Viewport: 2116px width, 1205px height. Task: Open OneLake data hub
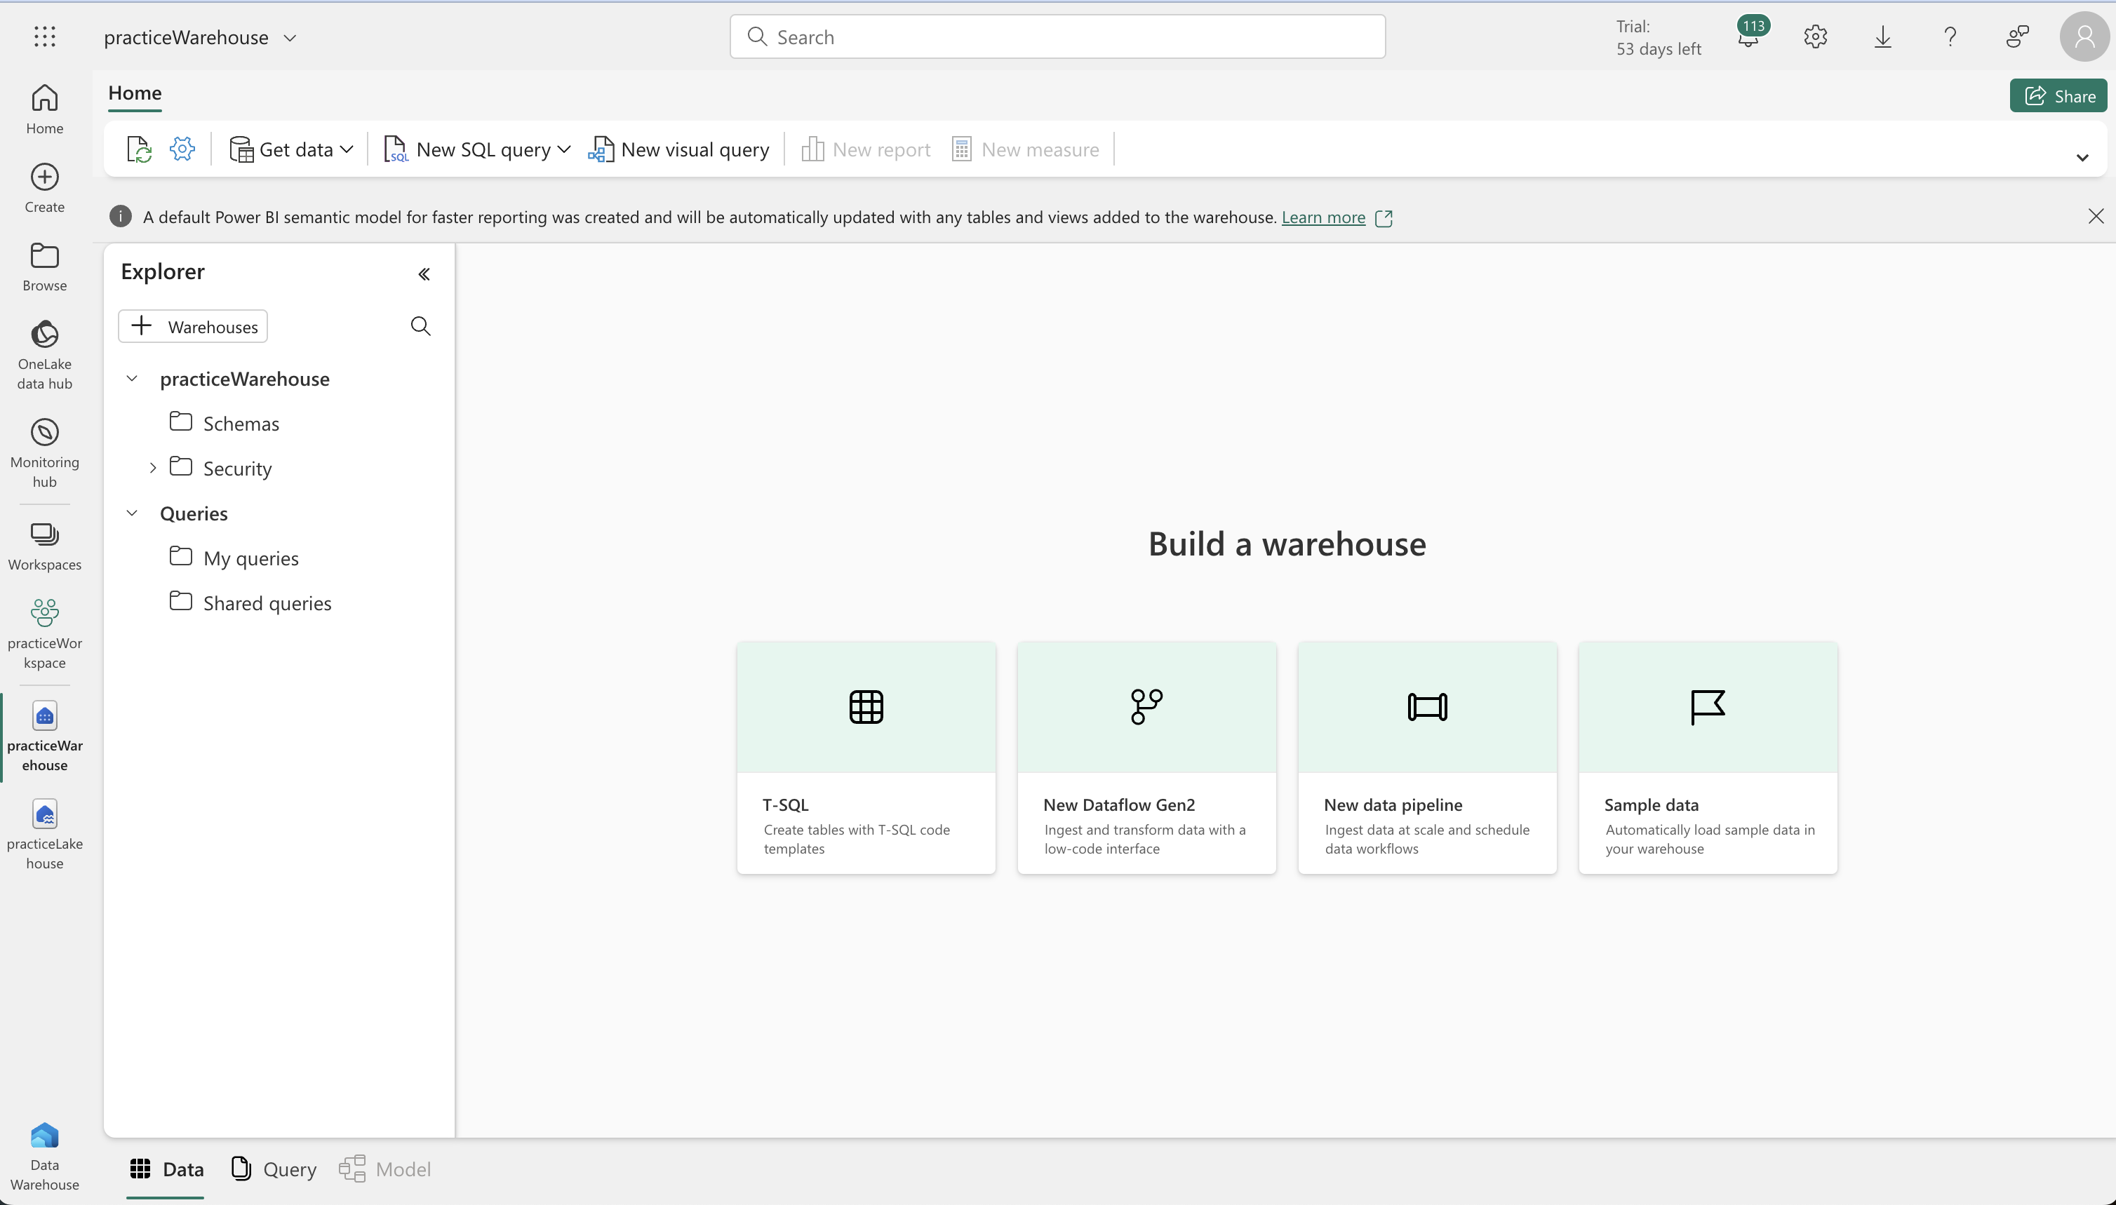point(45,354)
